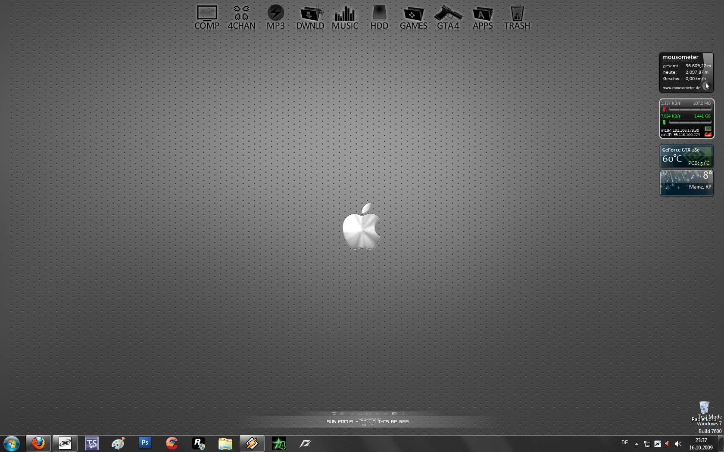Launch the GTA4 pistol dock icon
Image resolution: width=724 pixels, height=452 pixels.
coord(448,17)
